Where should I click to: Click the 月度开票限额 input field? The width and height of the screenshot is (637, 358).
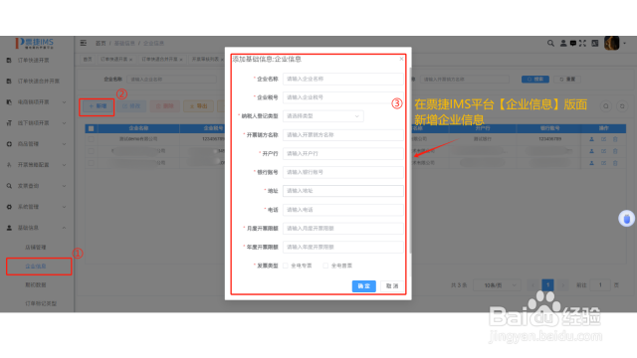coord(342,228)
